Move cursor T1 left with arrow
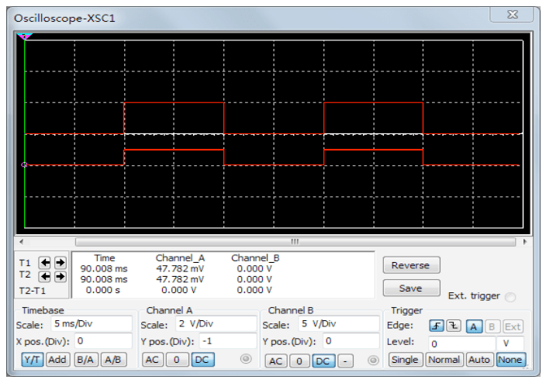This screenshot has width=546, height=383. (45, 263)
